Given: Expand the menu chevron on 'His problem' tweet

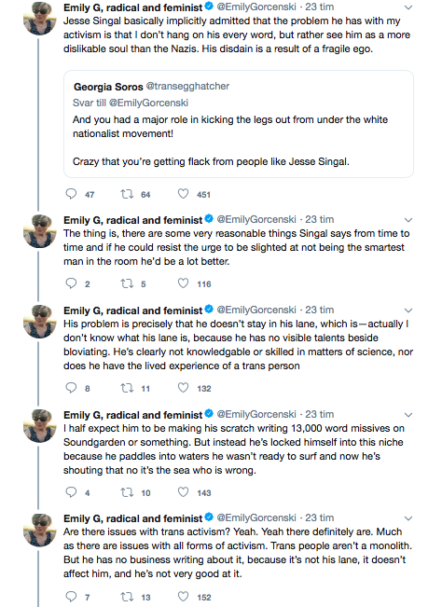Looking at the screenshot, I should click(407, 310).
